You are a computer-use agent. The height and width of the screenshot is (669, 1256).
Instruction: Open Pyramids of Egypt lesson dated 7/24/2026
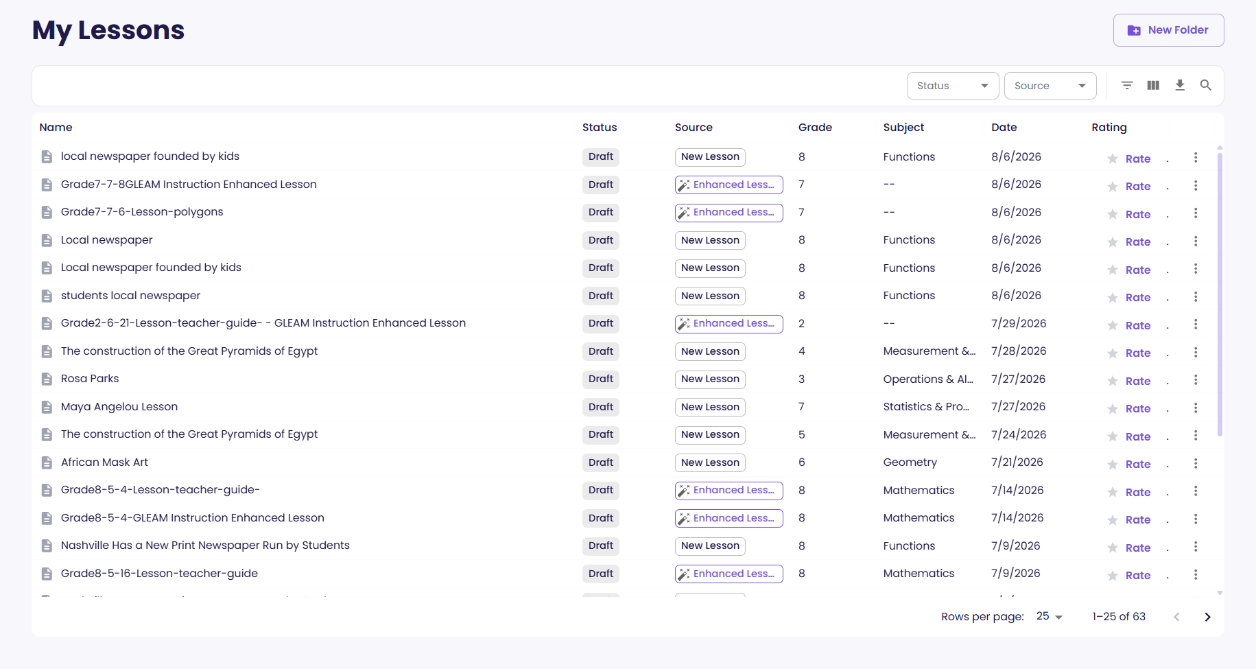coord(189,434)
